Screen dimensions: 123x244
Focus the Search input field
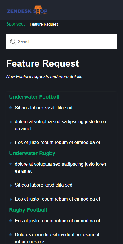click(61, 41)
